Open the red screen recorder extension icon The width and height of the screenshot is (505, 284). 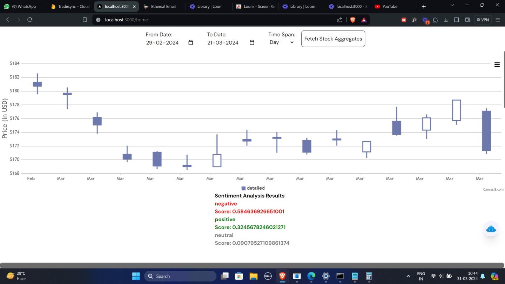pyautogui.click(x=404, y=20)
